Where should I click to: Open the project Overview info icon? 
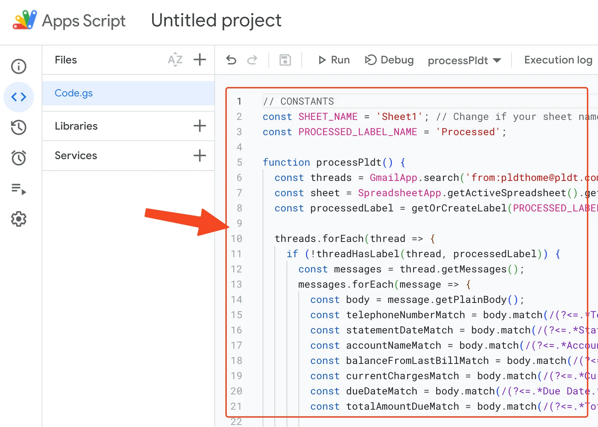pyautogui.click(x=19, y=66)
